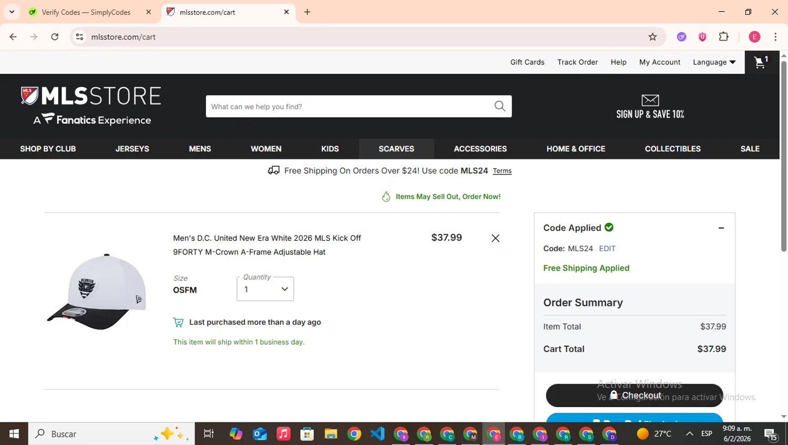Click the Track Order link
The height and width of the screenshot is (445, 788).
click(x=577, y=62)
